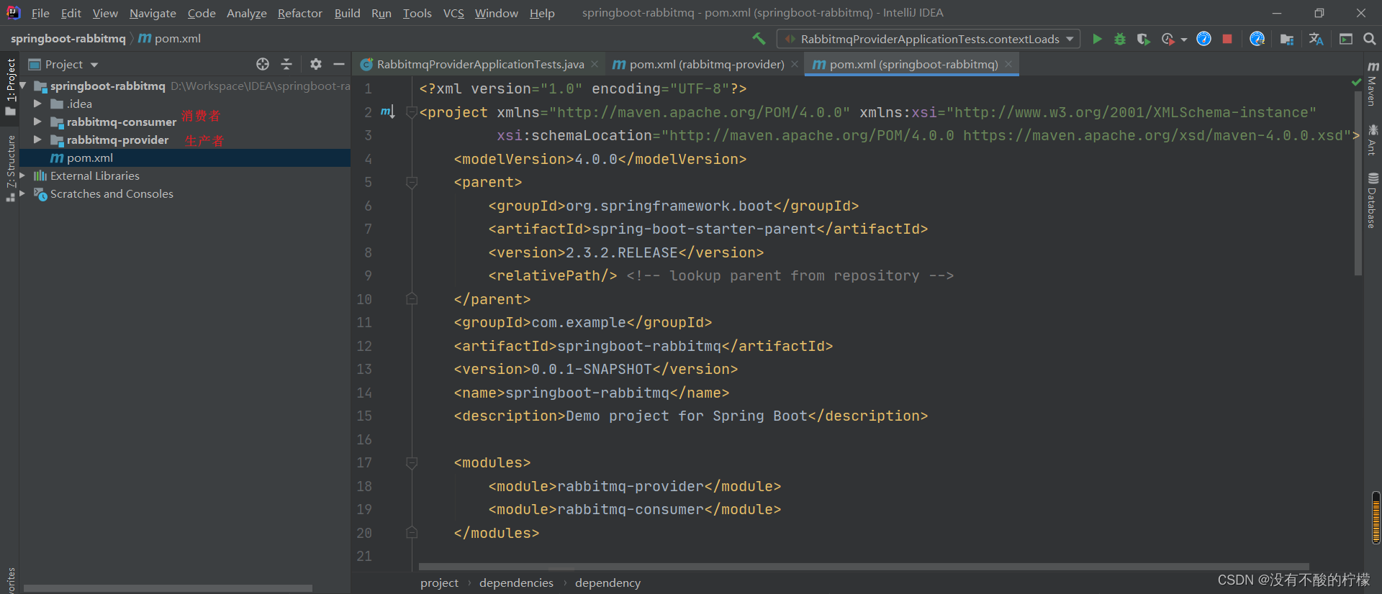The image size is (1382, 594).
Task: Switch to pom.xml (rabbitmq-provider) tab
Action: (x=706, y=64)
